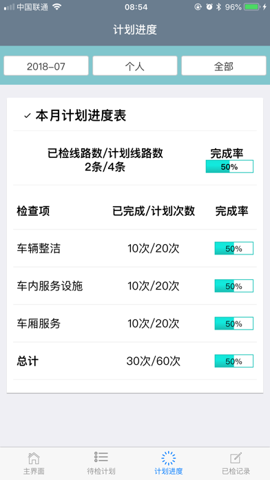Collapse the 本月计划进度表 header
The height and width of the screenshot is (480, 270).
[135, 116]
